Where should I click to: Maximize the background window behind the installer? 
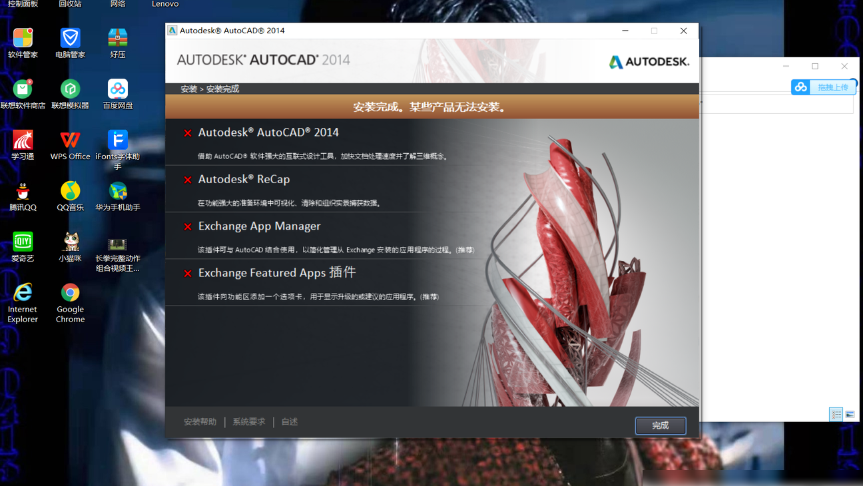[x=815, y=67]
